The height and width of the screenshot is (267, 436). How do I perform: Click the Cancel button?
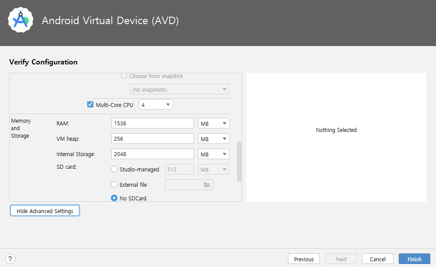click(378, 259)
